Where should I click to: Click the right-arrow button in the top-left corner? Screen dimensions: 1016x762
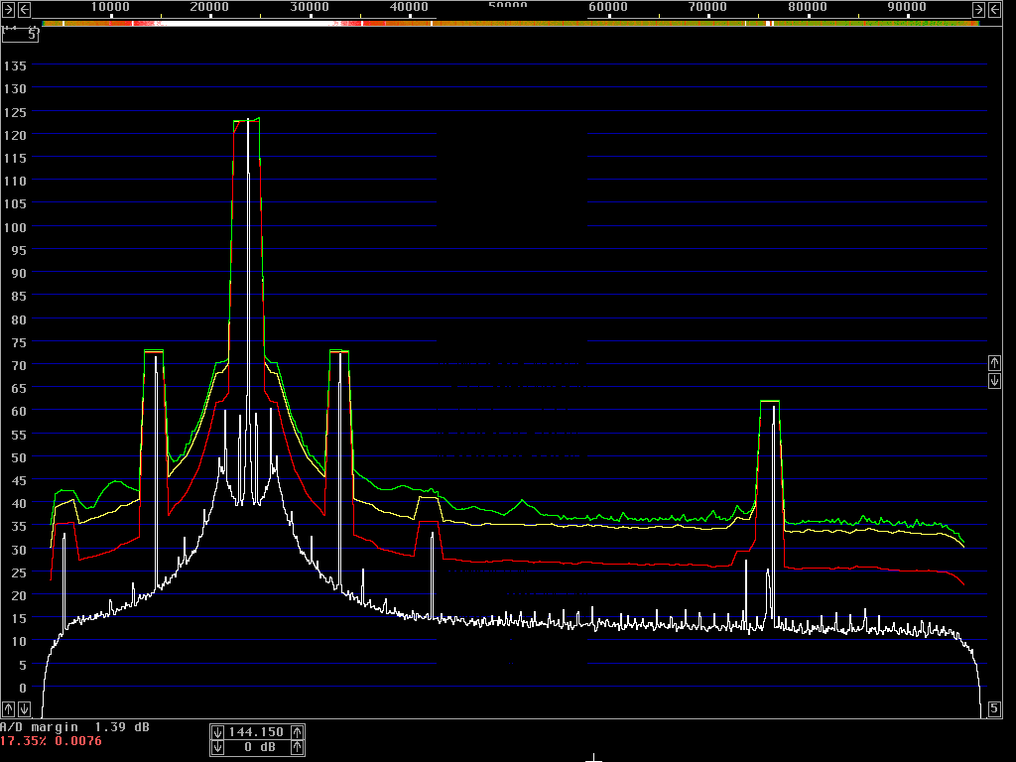tap(8, 9)
